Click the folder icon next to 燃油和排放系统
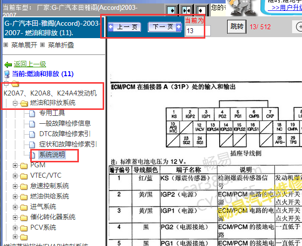The width and height of the screenshot is (302, 246). tap(24, 103)
